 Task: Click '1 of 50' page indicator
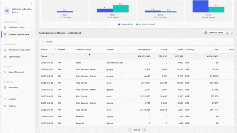coord(137,130)
